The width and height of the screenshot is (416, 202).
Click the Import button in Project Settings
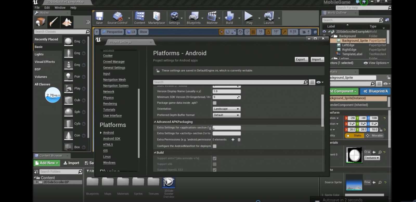[317, 60]
